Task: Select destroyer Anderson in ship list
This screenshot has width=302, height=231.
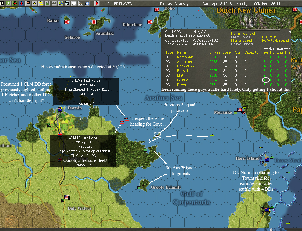Action: coord(185,62)
